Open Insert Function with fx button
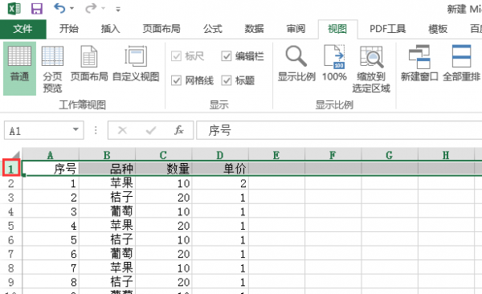Viewport: 482px width, 294px height. click(178, 130)
